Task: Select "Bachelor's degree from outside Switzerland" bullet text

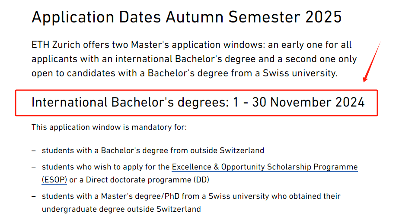Action: 182,151
